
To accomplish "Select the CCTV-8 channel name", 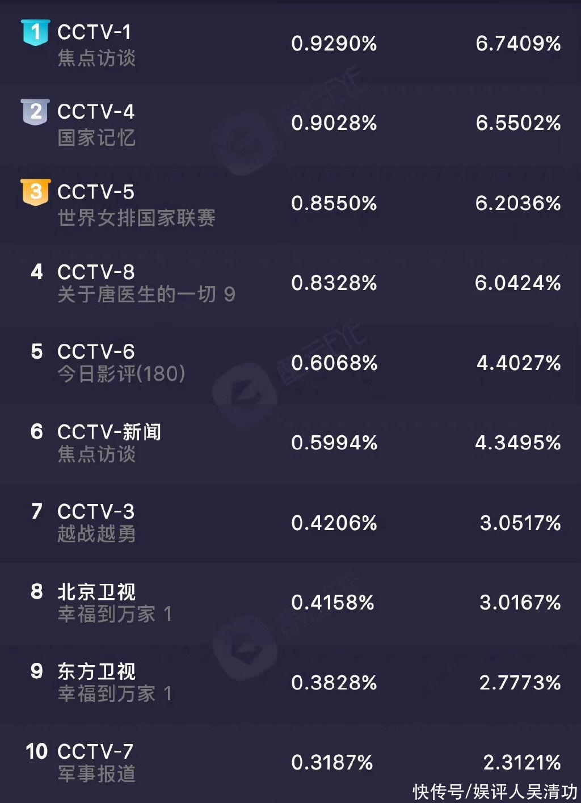I will pyautogui.click(x=96, y=272).
